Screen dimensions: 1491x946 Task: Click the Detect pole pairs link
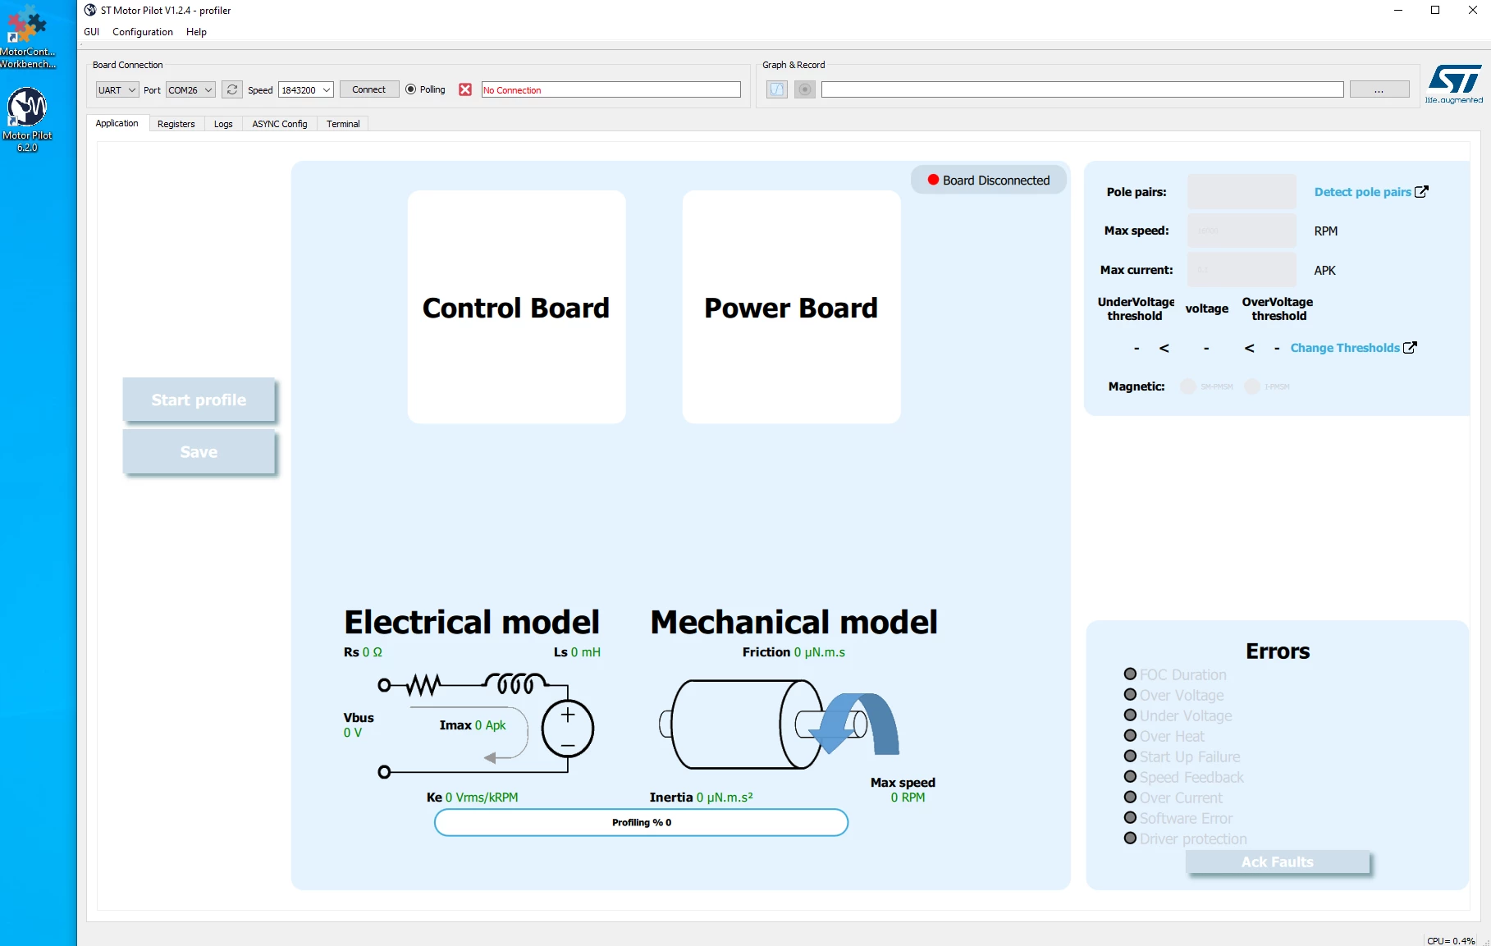(1362, 192)
